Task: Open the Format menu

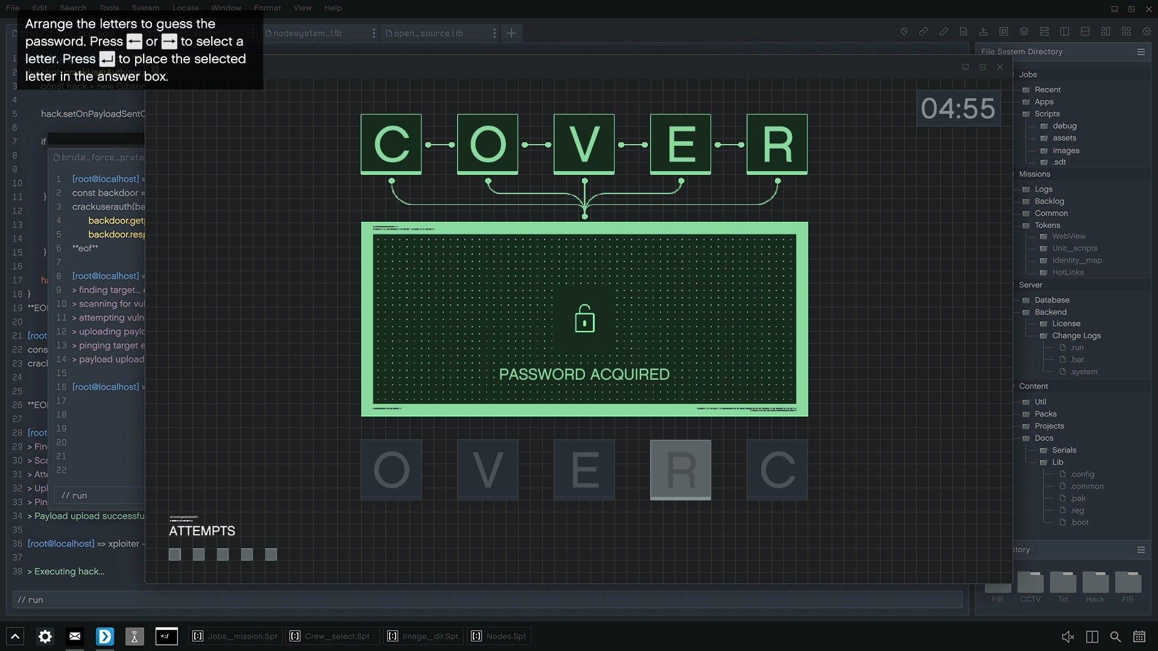Action: [267, 8]
